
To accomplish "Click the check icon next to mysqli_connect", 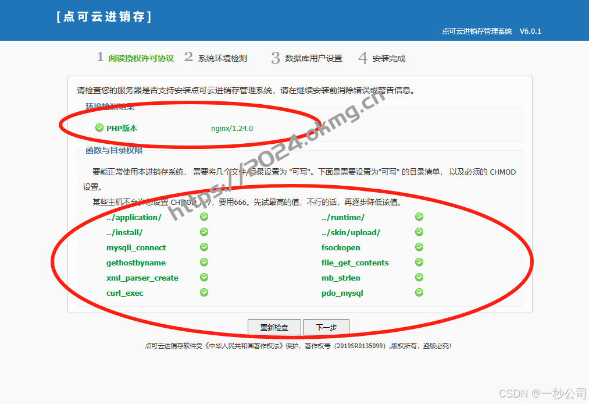I will coord(204,247).
